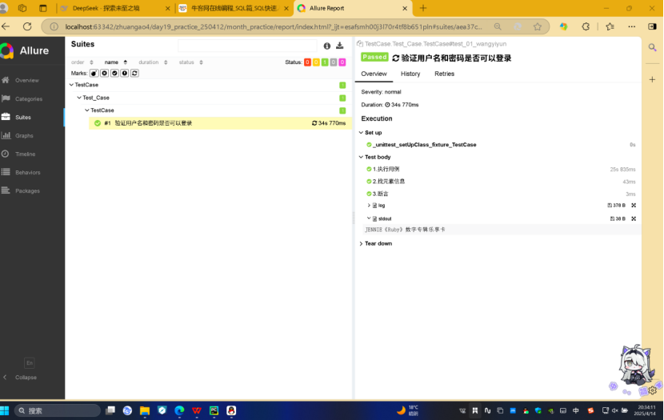Collapse the Set up section
The width and height of the screenshot is (664, 420).
(x=370, y=133)
